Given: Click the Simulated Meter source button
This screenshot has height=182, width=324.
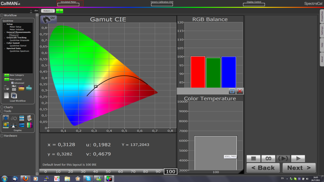Looking at the screenshot, I should point(68,4).
